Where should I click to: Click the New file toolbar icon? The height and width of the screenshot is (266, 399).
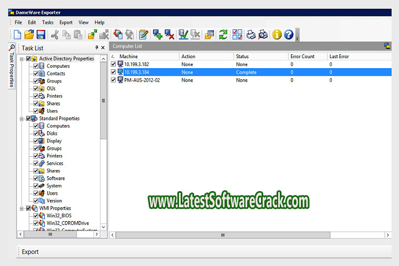(x=17, y=35)
